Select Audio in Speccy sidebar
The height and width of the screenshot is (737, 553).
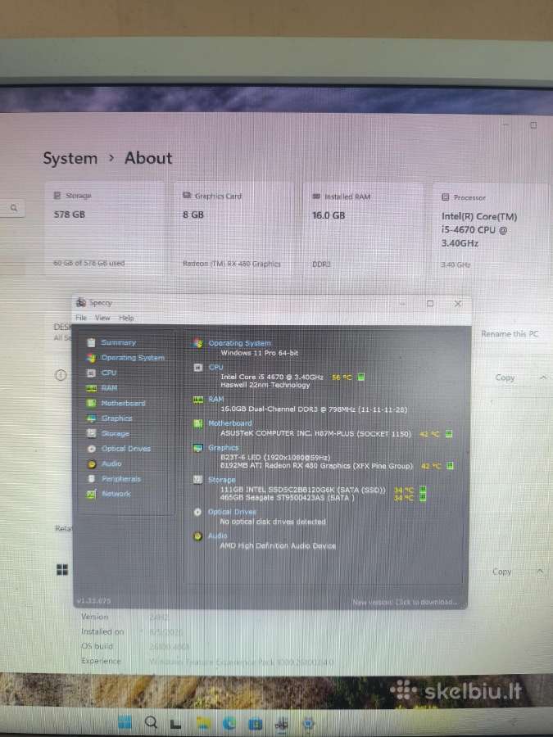click(111, 463)
